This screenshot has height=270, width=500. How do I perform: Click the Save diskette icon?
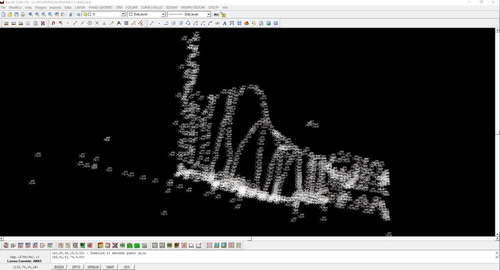[16, 14]
